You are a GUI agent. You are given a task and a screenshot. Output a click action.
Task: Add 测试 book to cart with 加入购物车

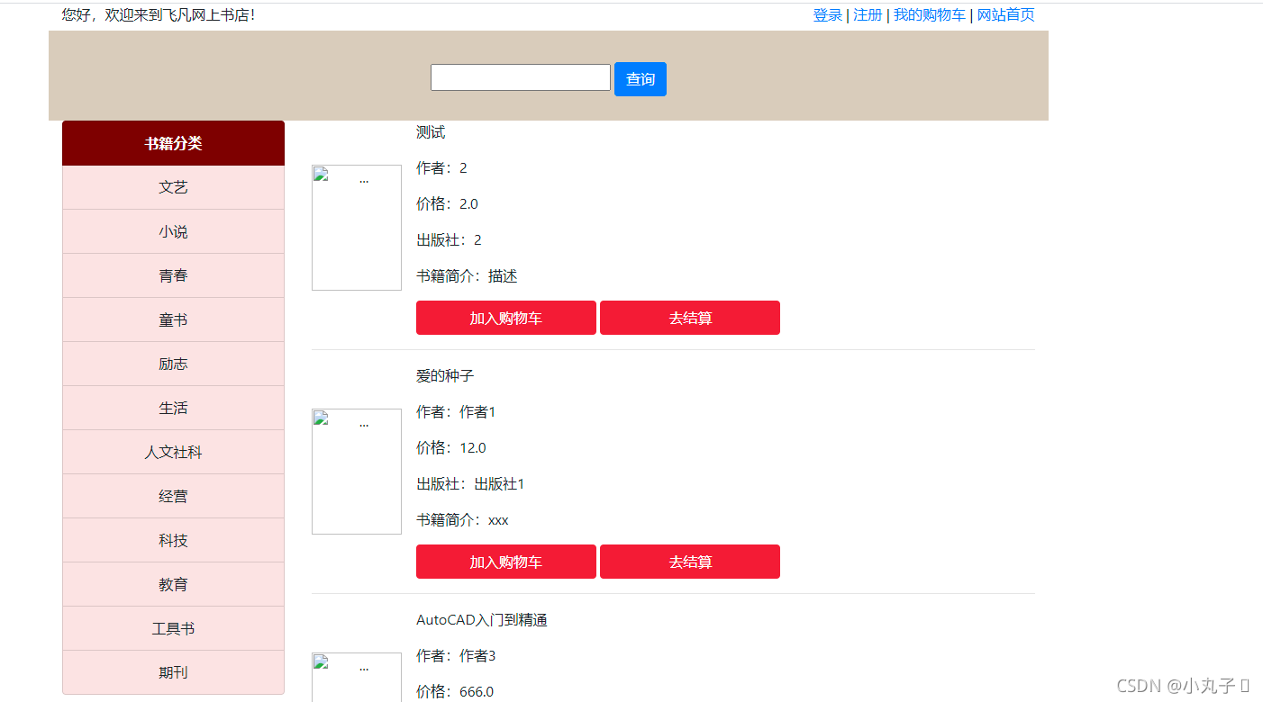coord(506,318)
